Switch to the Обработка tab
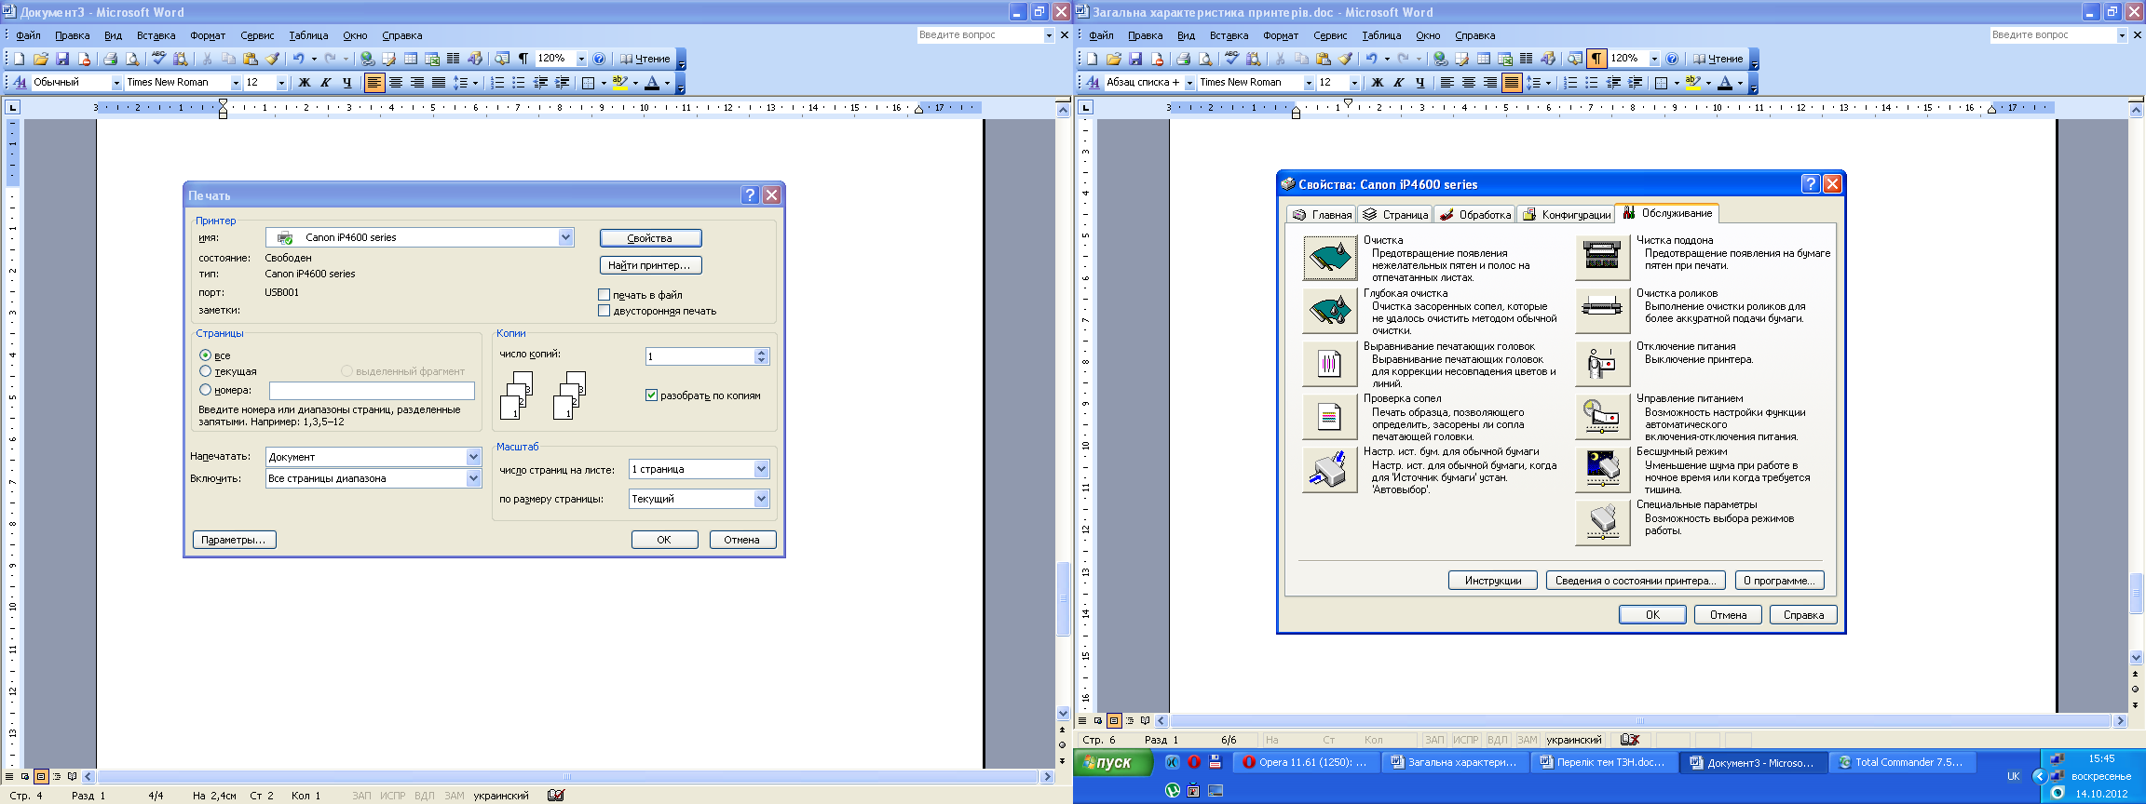 pyautogui.click(x=1474, y=215)
